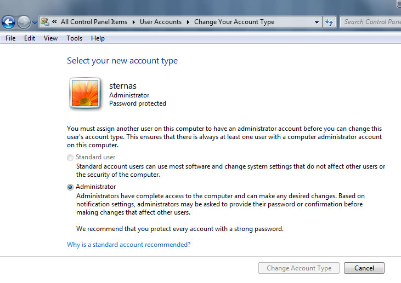The width and height of the screenshot is (401, 283).
Task: Open the address bar history dropdown
Action: click(317, 22)
